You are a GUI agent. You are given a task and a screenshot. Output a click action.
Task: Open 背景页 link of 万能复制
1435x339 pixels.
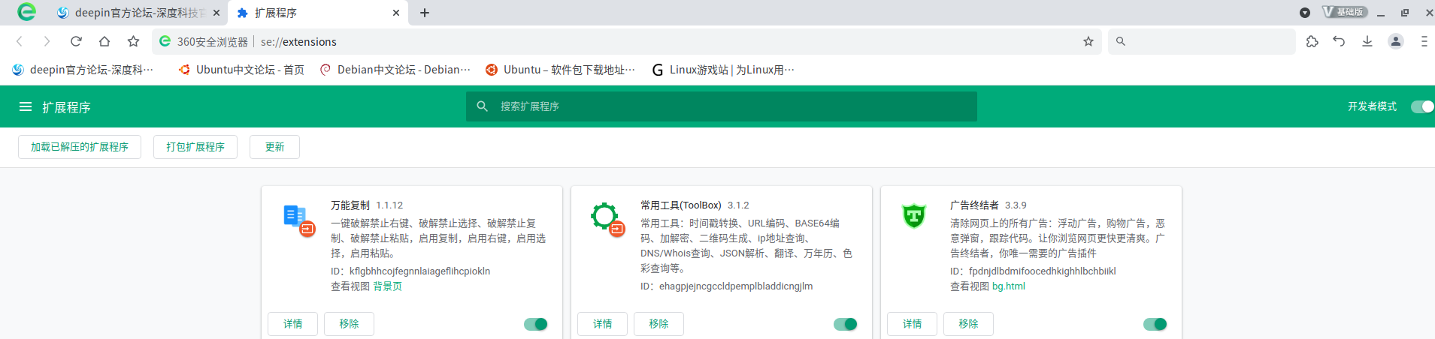(388, 286)
